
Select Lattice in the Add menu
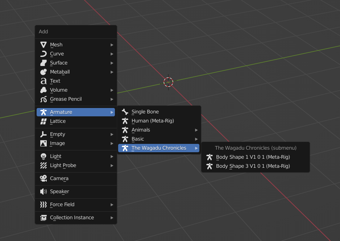point(76,121)
